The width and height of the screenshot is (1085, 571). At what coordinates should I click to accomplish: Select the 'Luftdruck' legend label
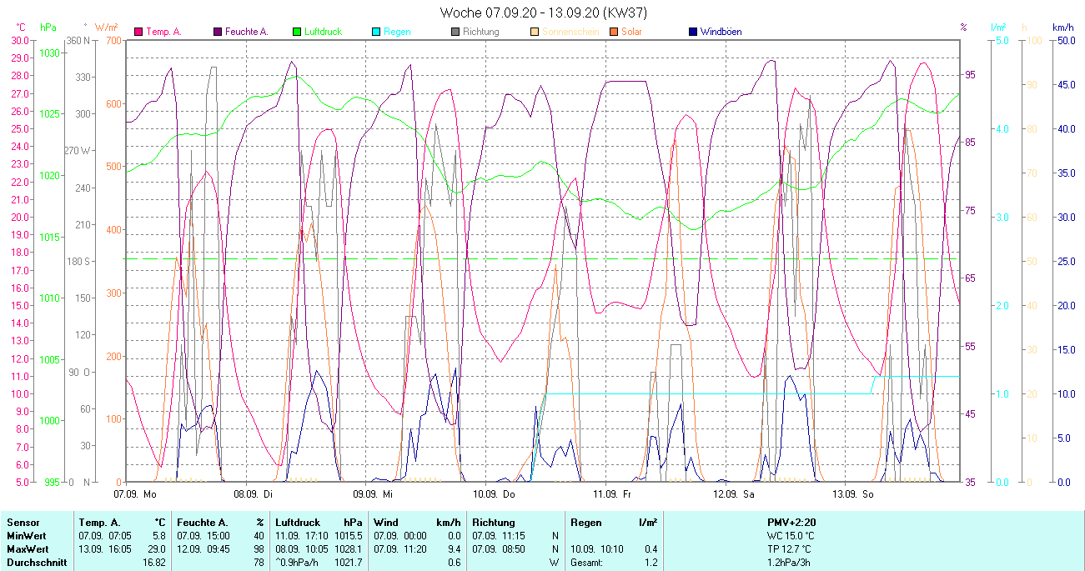(323, 32)
